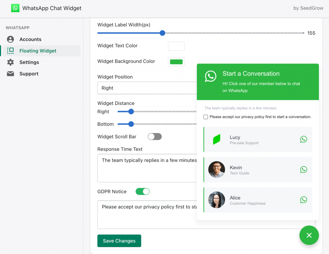
Task: Open Settings via the gear icon
Action: pos(10,62)
